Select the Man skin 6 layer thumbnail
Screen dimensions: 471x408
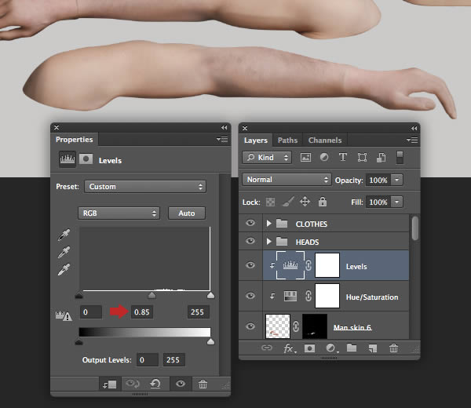tap(278, 326)
